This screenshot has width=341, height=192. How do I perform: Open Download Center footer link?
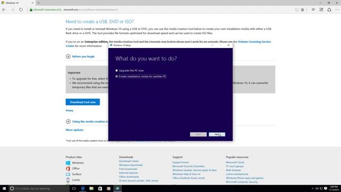(129, 161)
